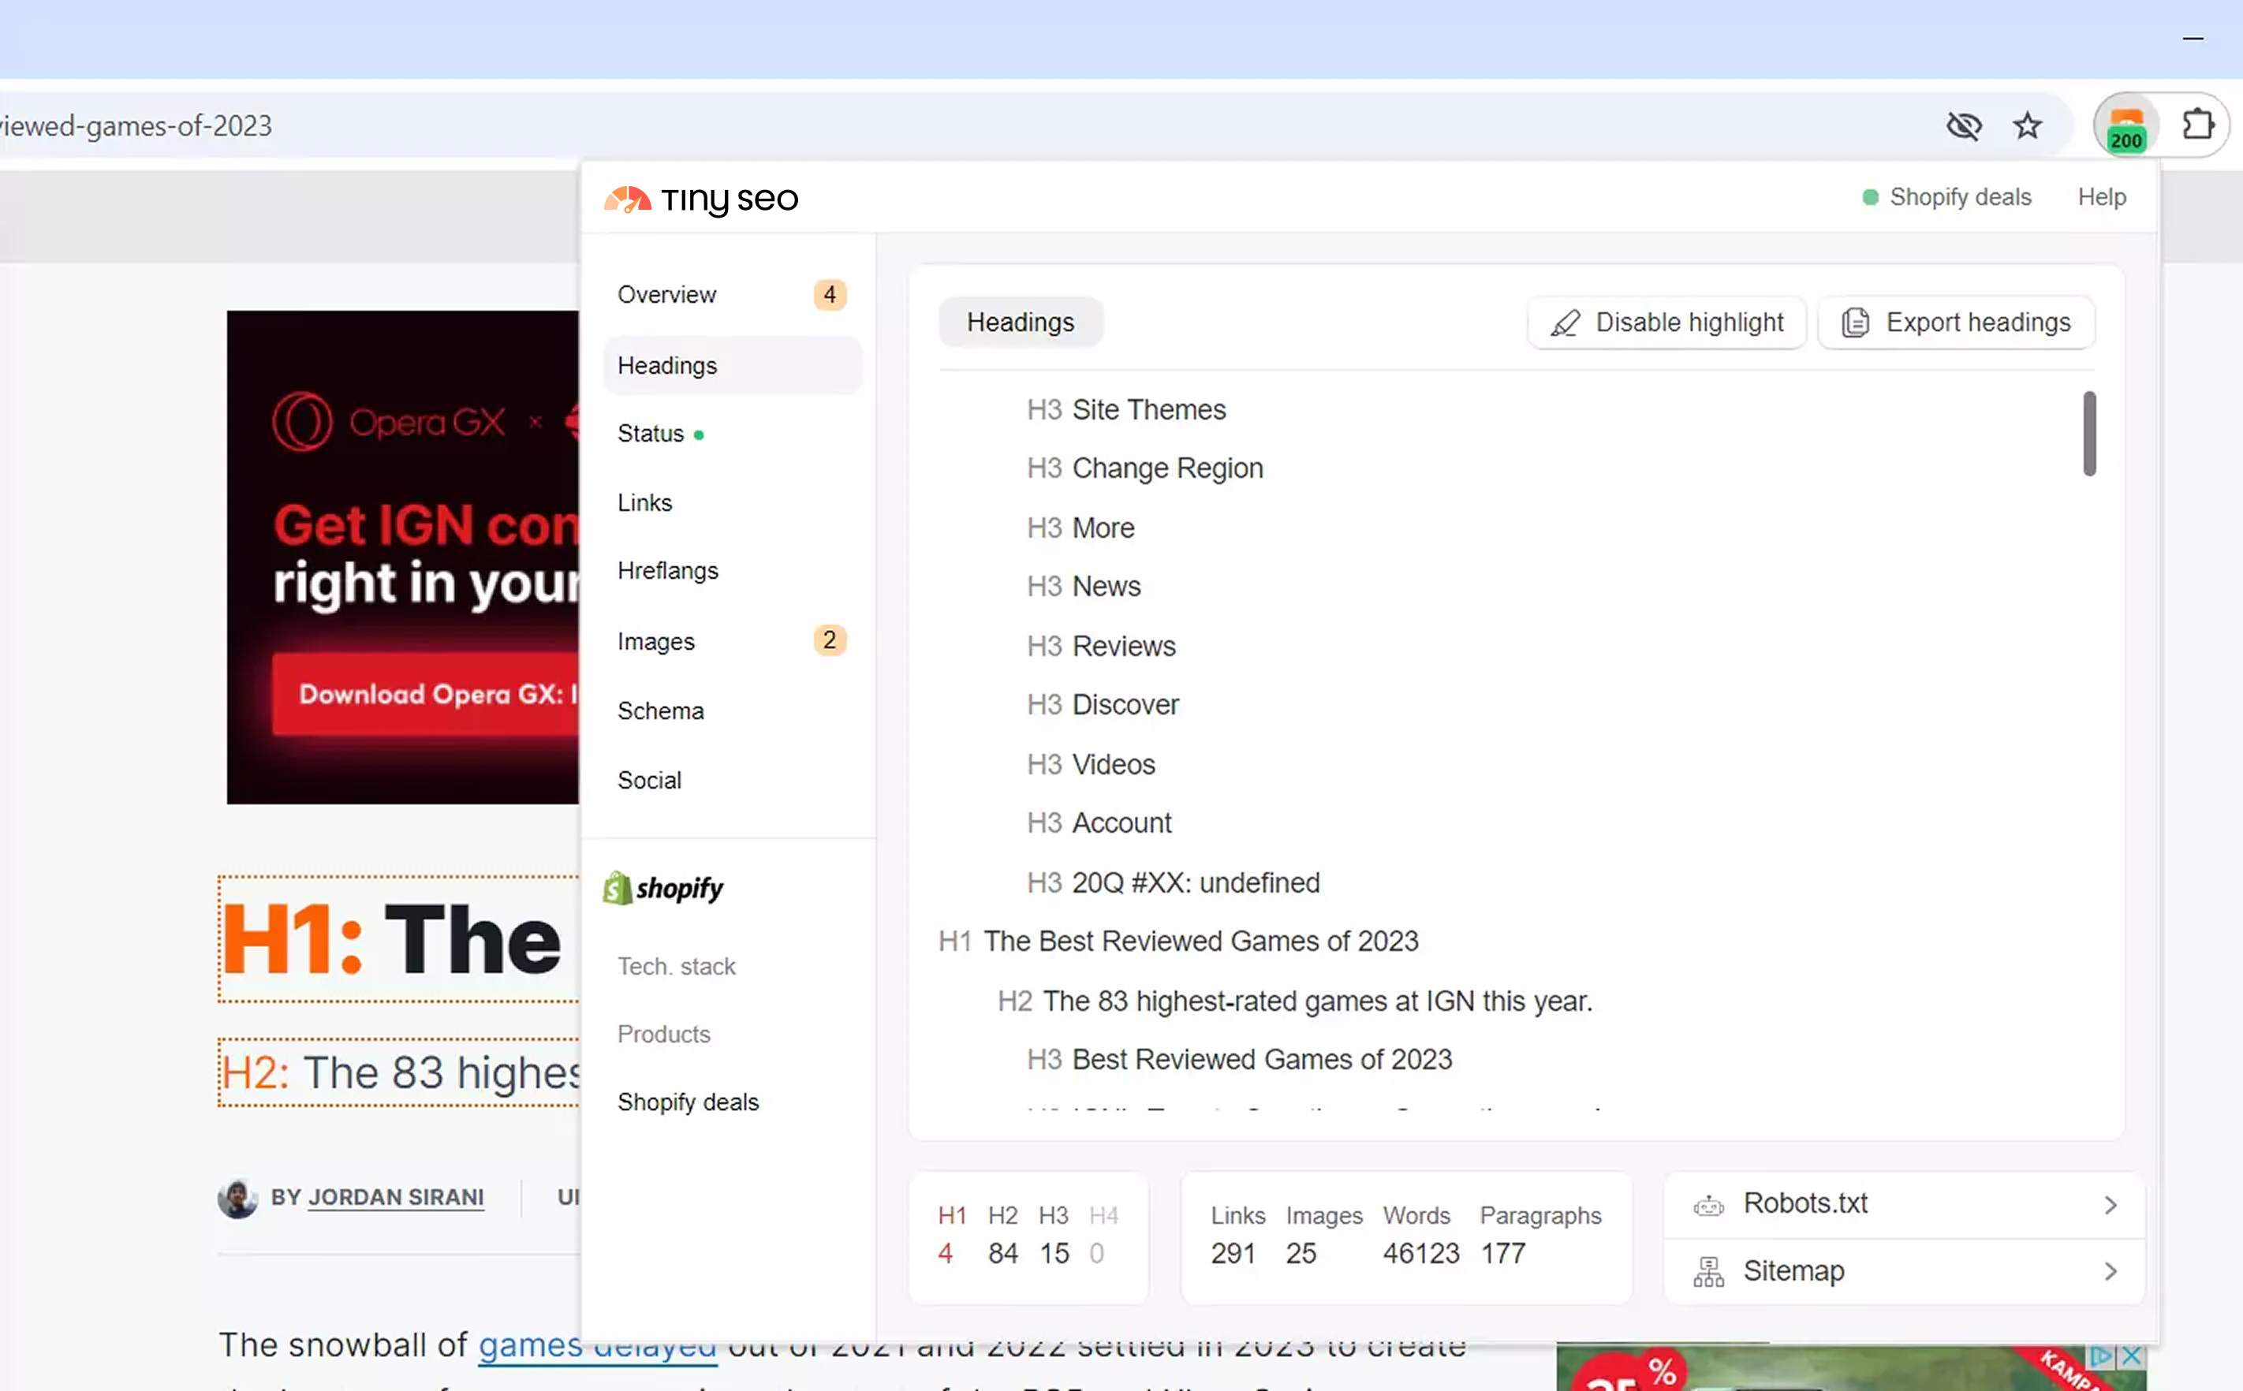Click the Paragraphs count 177
This screenshot has height=1391, width=2243.
tap(1502, 1253)
